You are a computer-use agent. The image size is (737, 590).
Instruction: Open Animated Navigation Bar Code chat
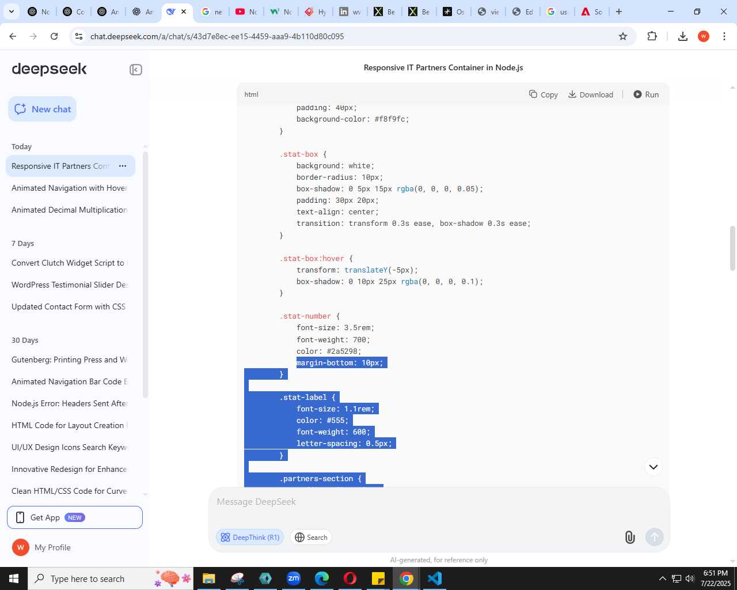(x=70, y=381)
